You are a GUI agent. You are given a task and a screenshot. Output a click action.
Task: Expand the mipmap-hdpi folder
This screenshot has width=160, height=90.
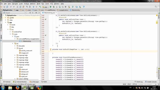coord(15,55)
